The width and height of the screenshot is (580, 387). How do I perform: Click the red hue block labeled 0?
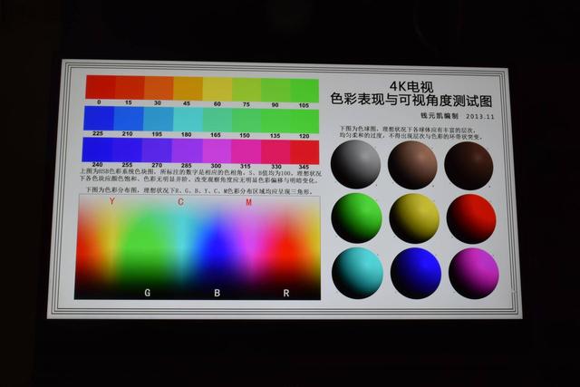pyautogui.click(x=101, y=87)
